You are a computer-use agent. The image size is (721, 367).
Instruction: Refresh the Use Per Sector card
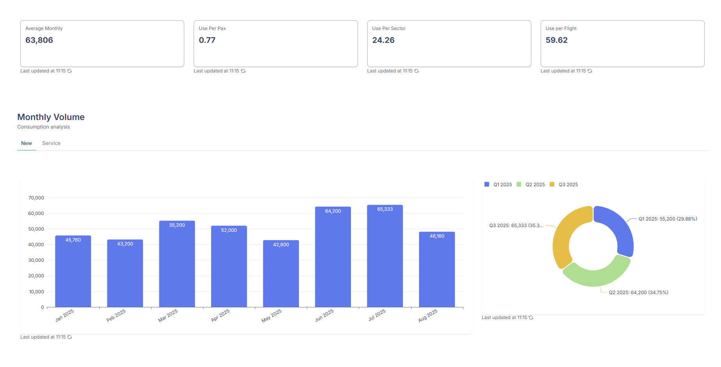[x=417, y=71]
